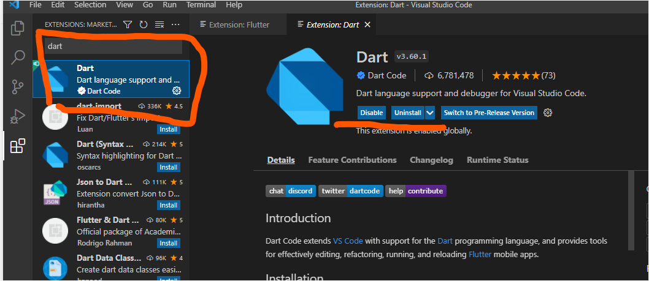This screenshot has height=281, width=649.
Task: Click the help contribute badge
Action: click(416, 191)
